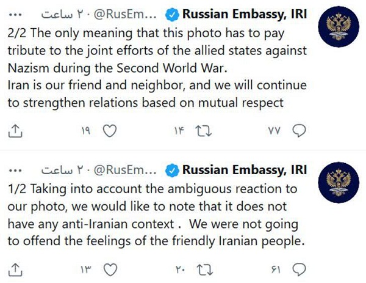
Task: Open Russian Embassy, IRI name on bottom tweet
Action: [245, 170]
